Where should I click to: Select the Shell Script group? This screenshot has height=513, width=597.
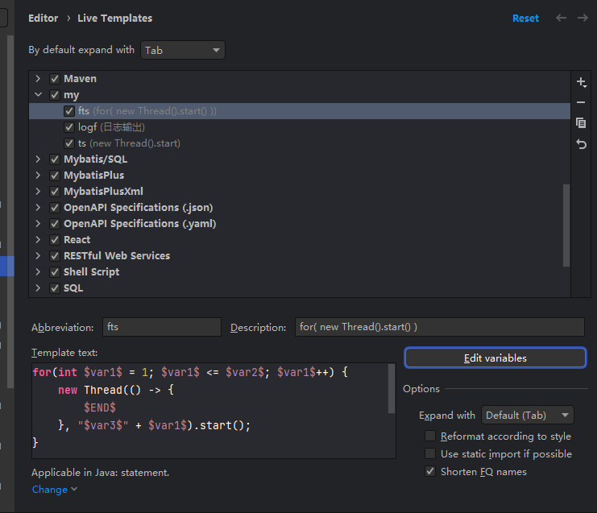tap(91, 272)
